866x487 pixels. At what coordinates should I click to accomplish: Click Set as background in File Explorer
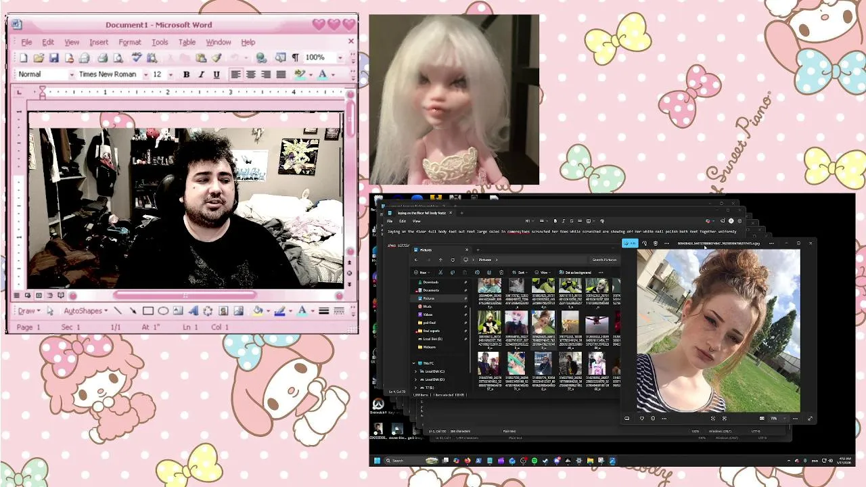pos(574,273)
